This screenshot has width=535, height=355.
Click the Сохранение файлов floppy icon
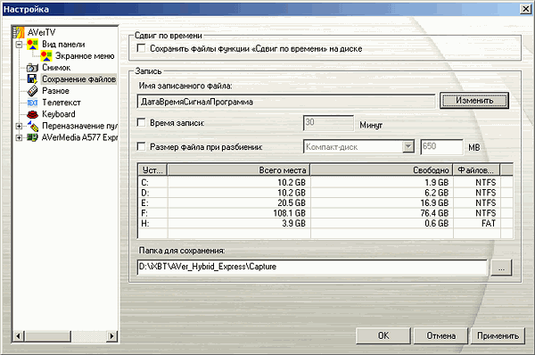tap(32, 79)
